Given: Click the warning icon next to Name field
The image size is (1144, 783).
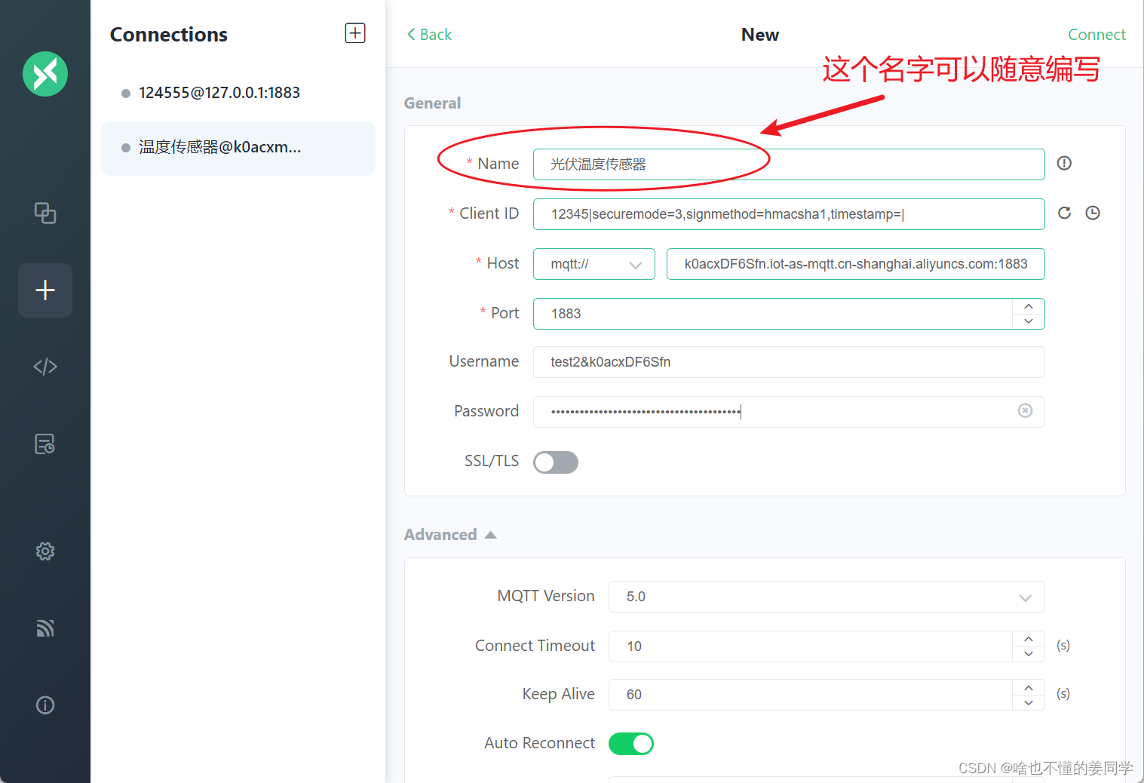Looking at the screenshot, I should (1064, 163).
